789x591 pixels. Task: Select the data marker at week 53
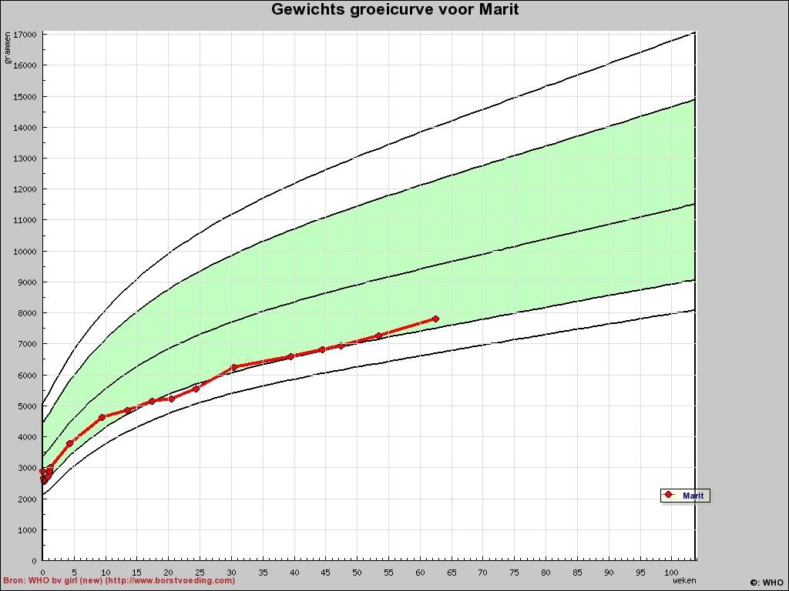point(378,336)
